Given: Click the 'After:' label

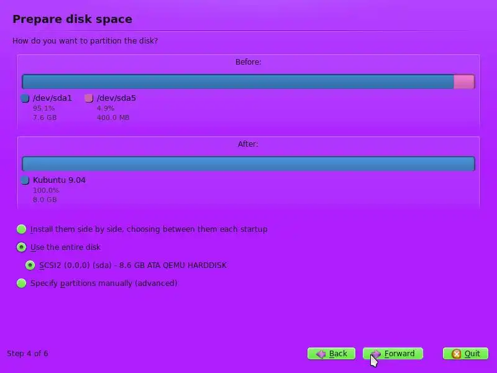Looking at the screenshot, I should (x=248, y=144).
